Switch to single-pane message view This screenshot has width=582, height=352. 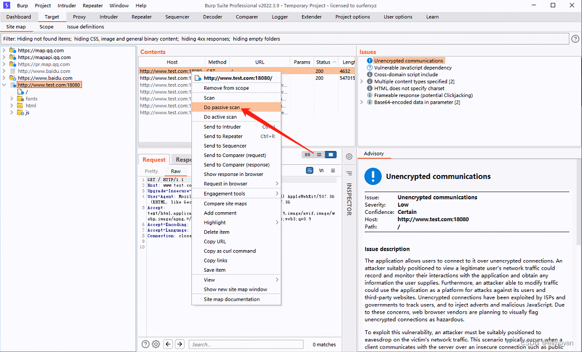tap(329, 155)
